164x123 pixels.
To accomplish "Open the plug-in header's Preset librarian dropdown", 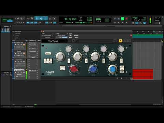I will [x=62, y=35].
